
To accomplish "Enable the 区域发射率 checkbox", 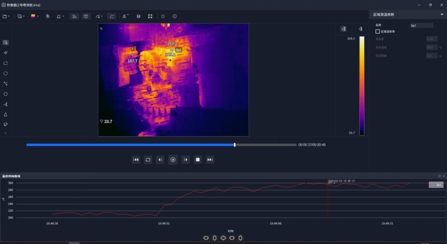I will point(378,32).
